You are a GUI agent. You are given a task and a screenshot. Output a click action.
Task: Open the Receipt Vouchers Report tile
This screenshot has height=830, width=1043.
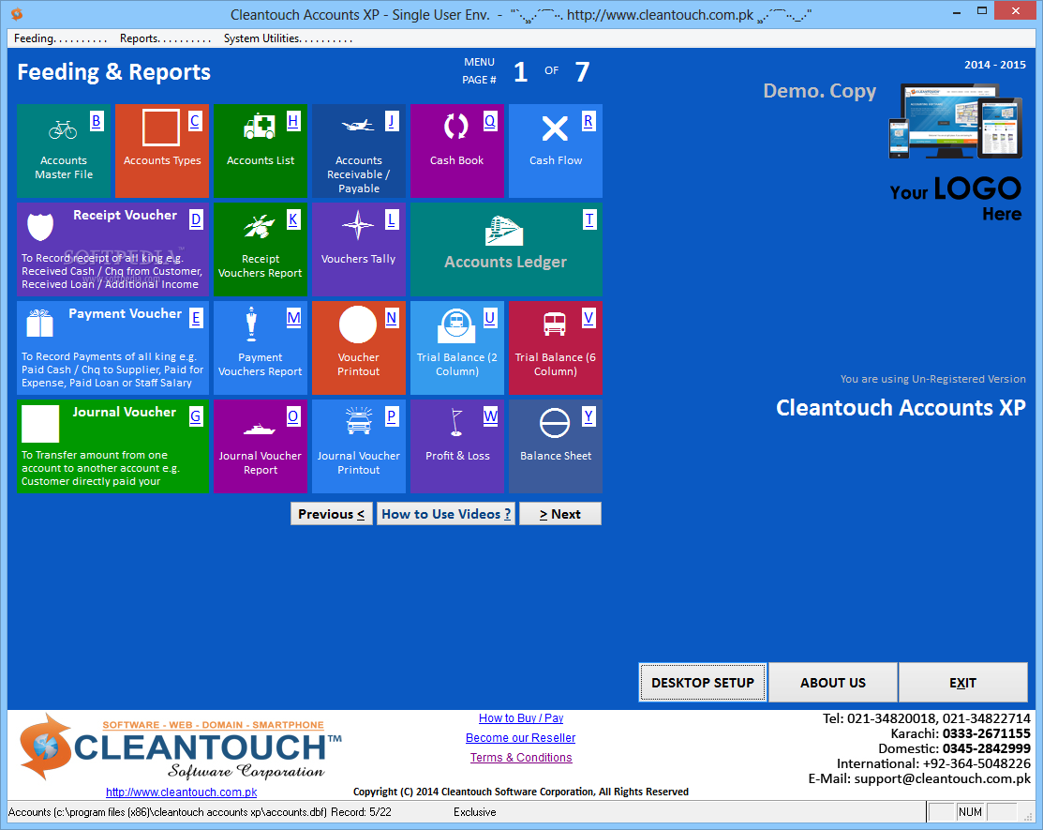click(261, 249)
